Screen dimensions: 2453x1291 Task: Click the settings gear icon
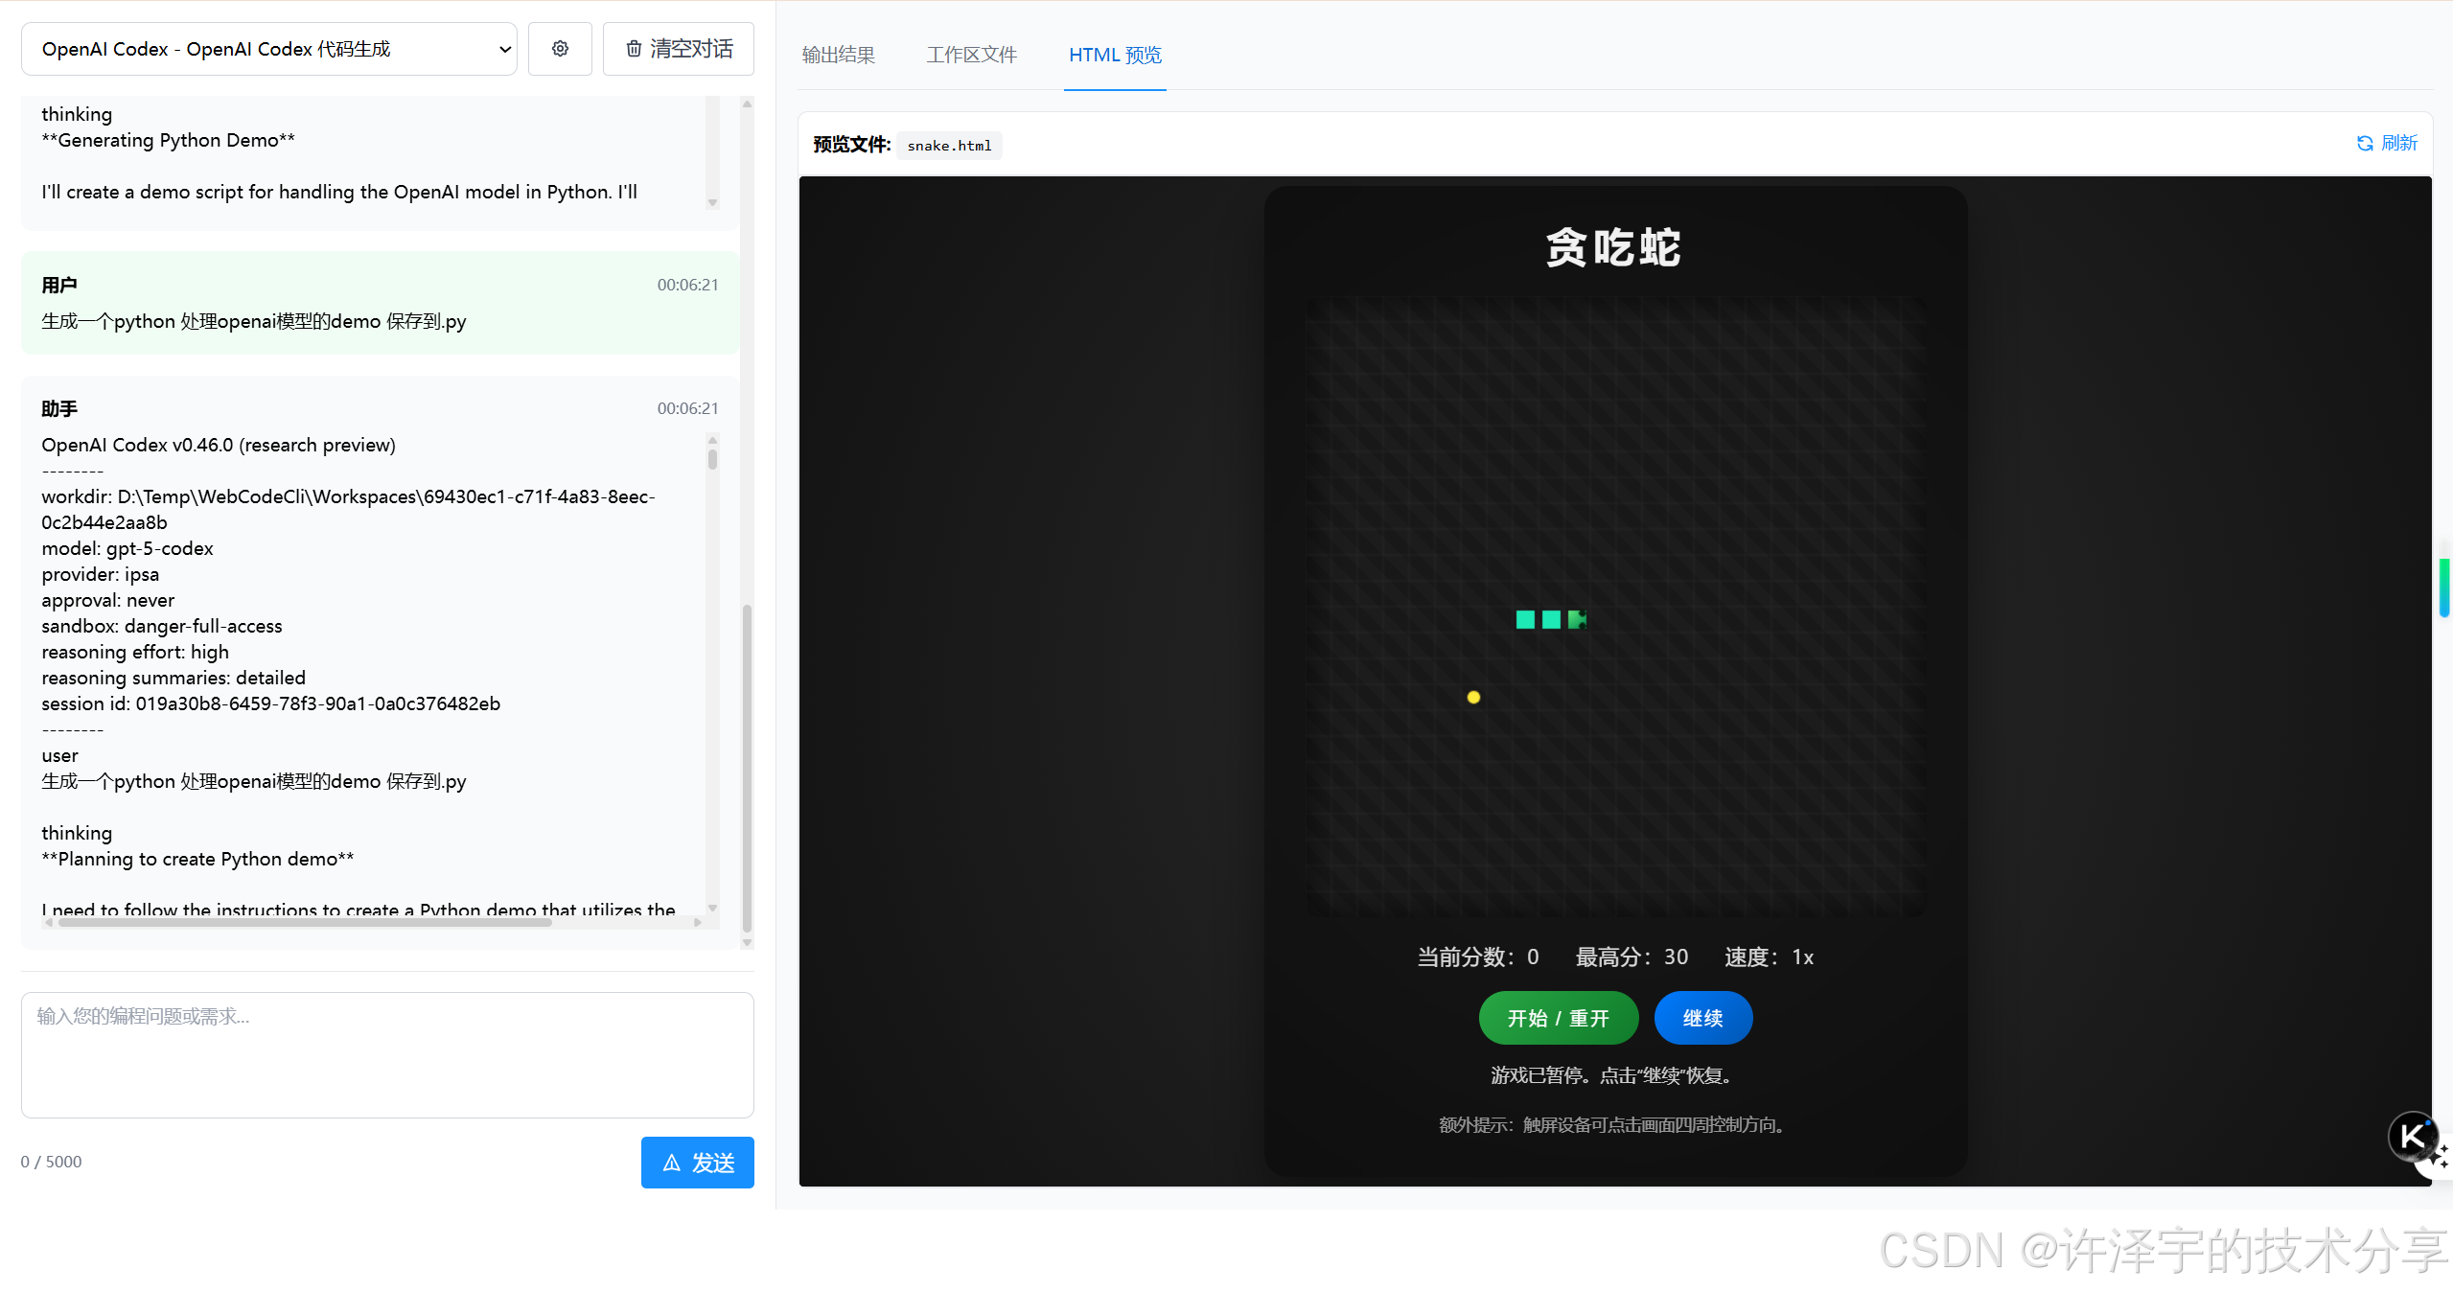560,49
